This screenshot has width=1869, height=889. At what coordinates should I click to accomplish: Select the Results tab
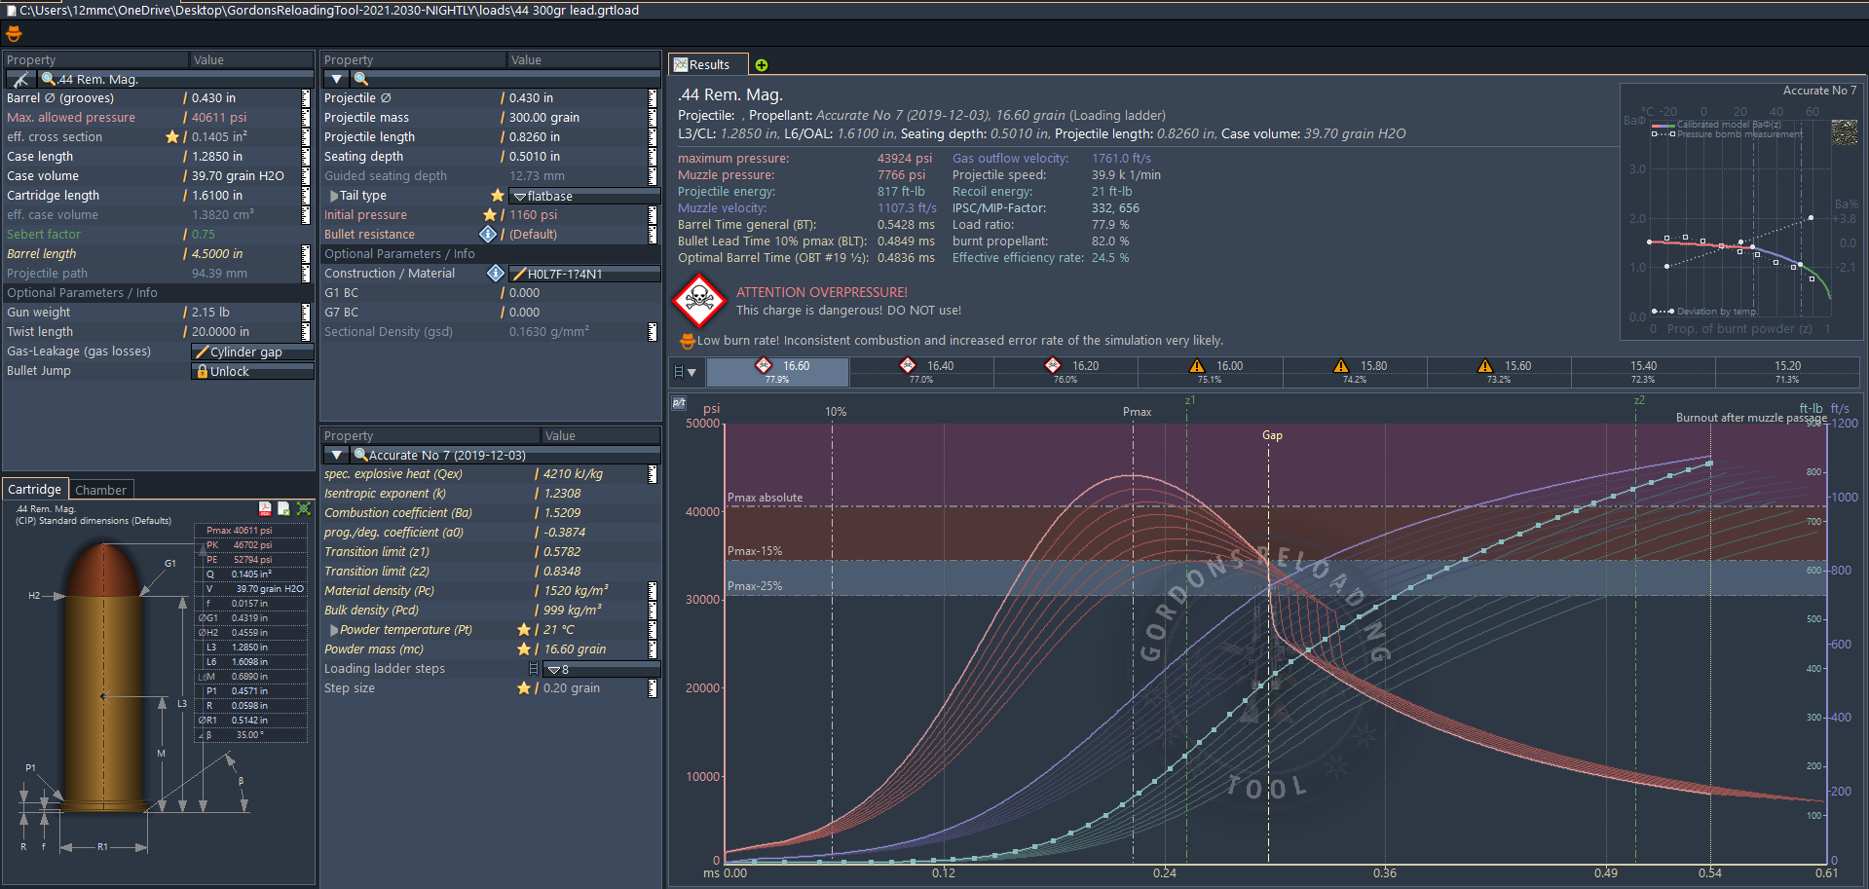[708, 65]
